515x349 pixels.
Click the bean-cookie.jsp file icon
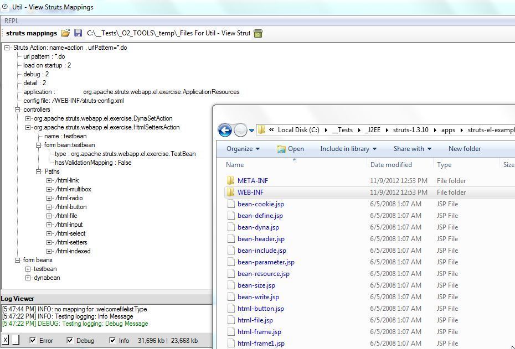click(231, 204)
